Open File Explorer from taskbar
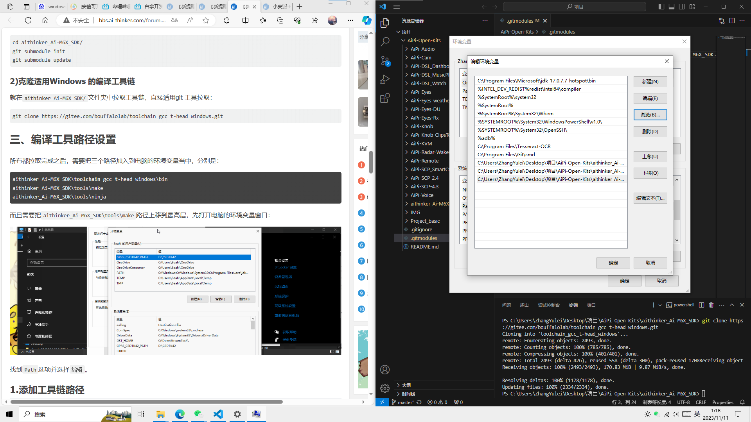Viewport: 751px width, 422px height. point(160,414)
